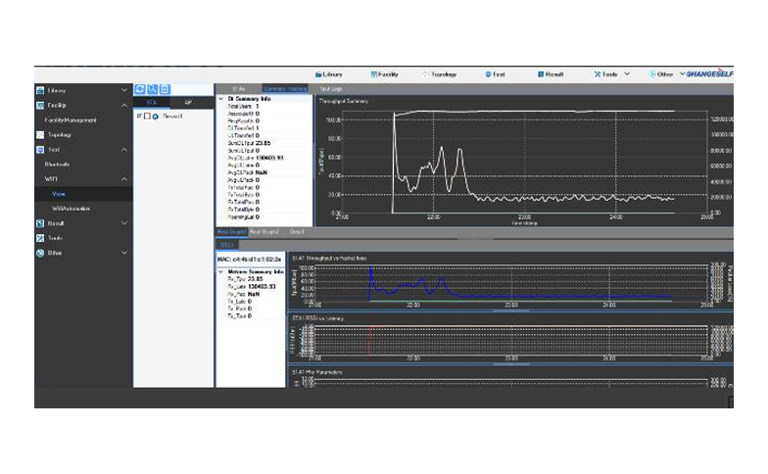
Task: Collapse the Dl Summary Info tree
Action: click(x=220, y=99)
